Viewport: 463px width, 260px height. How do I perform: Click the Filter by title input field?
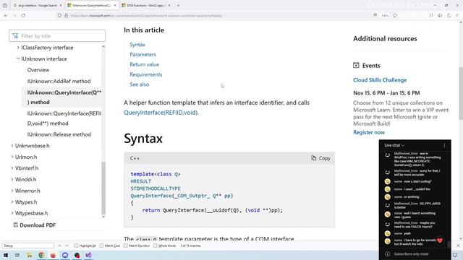pyautogui.click(x=57, y=36)
